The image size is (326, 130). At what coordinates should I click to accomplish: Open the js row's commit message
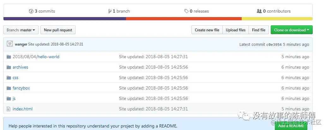154,99
